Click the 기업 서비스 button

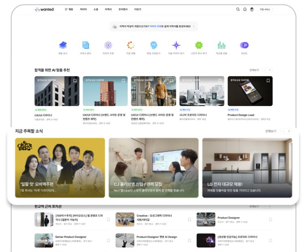(x=265, y=9)
